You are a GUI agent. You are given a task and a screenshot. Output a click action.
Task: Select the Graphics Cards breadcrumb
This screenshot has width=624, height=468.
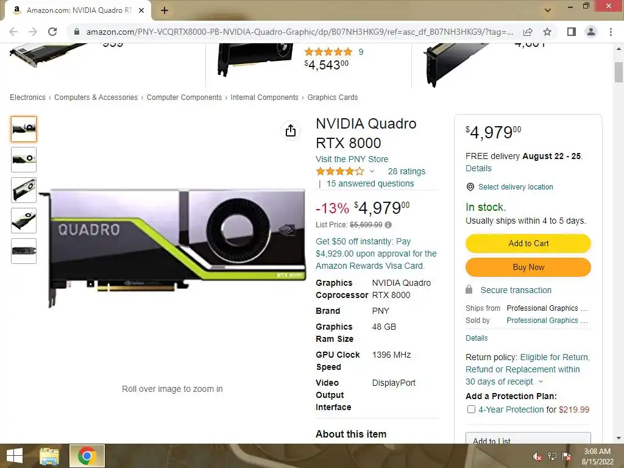point(332,97)
